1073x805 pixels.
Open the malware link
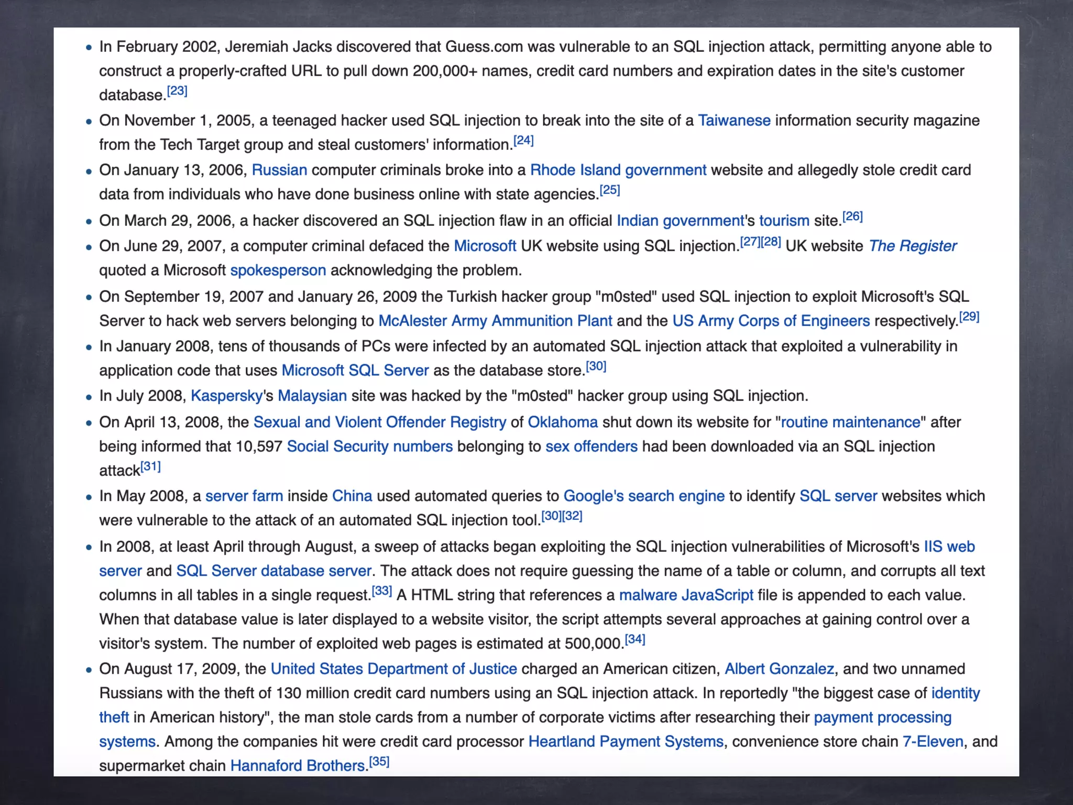[648, 595]
